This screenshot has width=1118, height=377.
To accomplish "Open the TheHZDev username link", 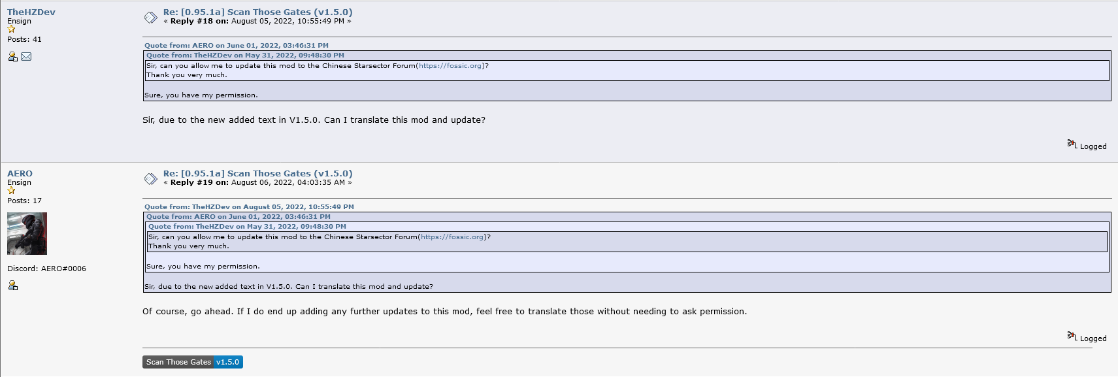I will 31,12.
